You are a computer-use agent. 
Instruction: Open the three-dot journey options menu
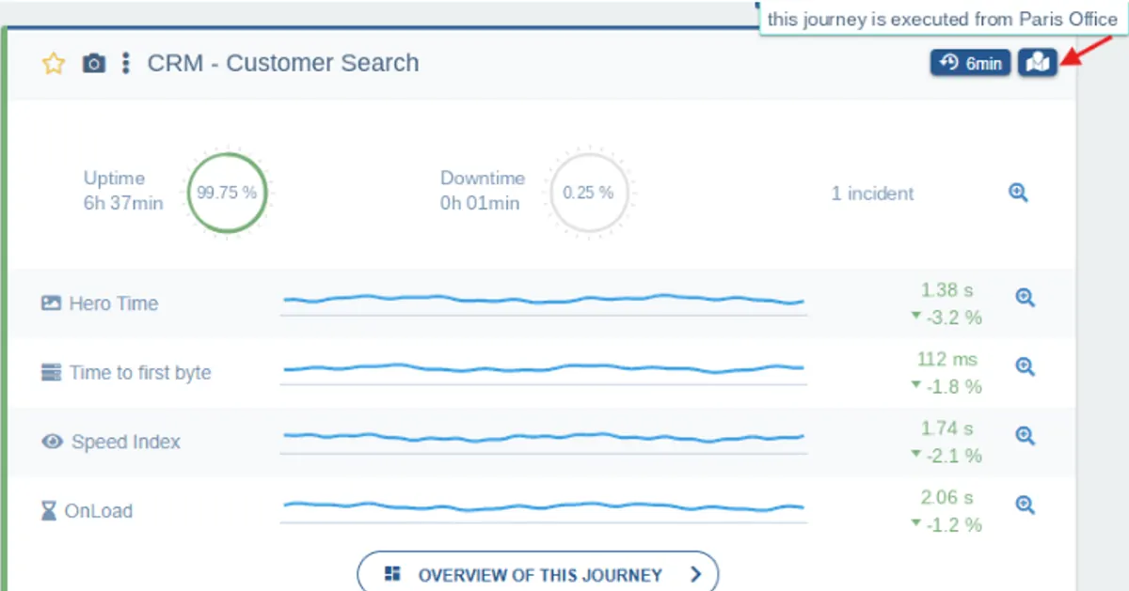pos(126,64)
